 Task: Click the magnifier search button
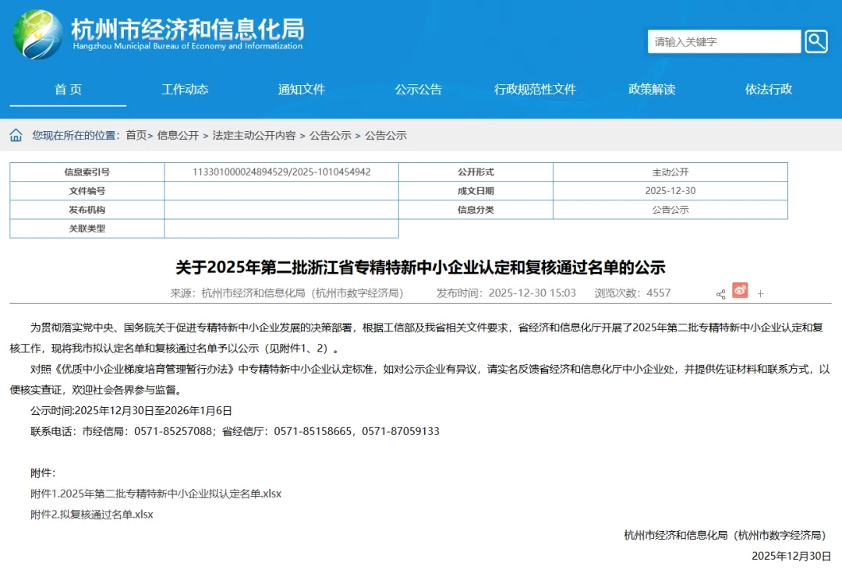click(816, 41)
